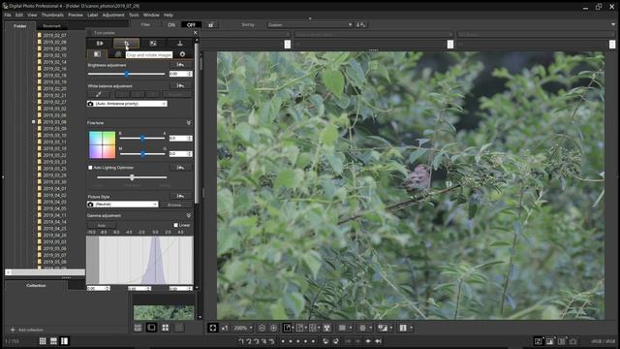The width and height of the screenshot is (620, 349).
Task: Switch to large thumbnail grid view
Action: point(43,341)
